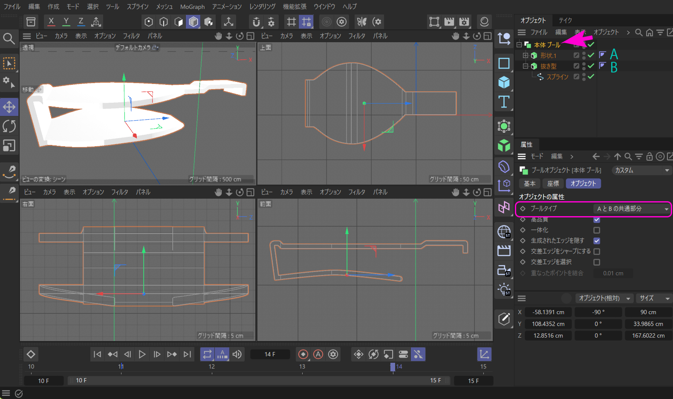Click the Cube primitive icon
673x399 pixels.
504,82
